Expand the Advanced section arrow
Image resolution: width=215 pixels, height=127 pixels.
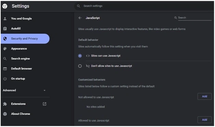[x=45, y=90]
